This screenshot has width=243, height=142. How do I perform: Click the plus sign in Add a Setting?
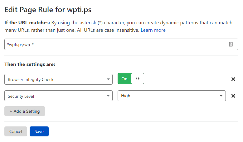point(11,111)
